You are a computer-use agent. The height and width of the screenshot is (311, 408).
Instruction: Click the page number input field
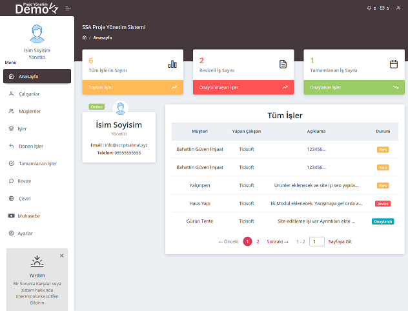[316, 241]
